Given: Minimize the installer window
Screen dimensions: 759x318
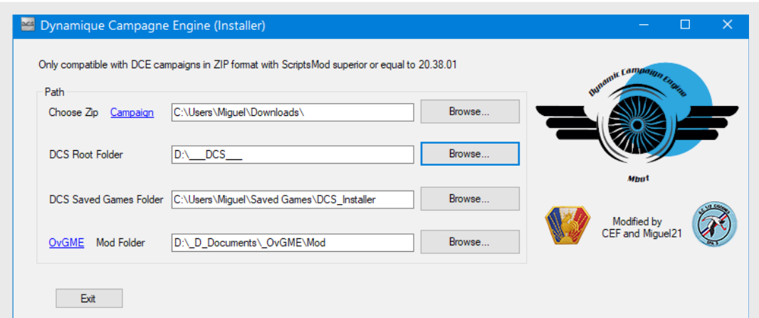Looking at the screenshot, I should (643, 25).
